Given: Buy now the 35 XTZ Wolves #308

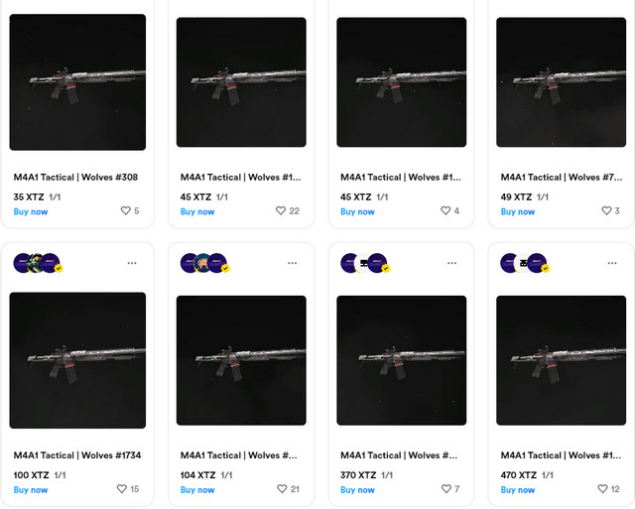Looking at the screenshot, I should click(31, 211).
